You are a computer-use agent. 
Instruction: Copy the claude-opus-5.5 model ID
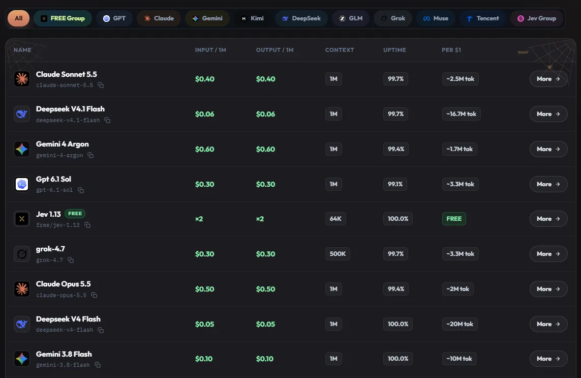pyautogui.click(x=94, y=295)
